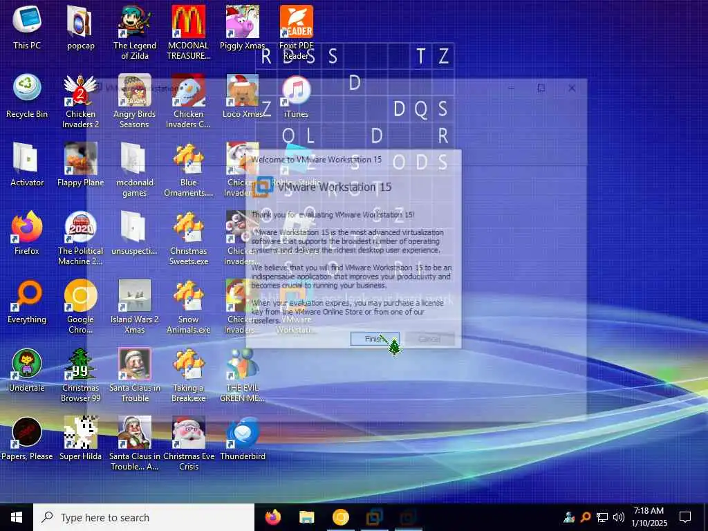708x531 pixels.
Task: Launch Angry Birds Seasons shortcut
Action: tap(135, 101)
